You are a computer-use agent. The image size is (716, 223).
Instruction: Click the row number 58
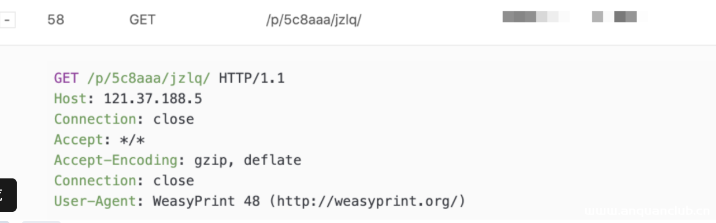[x=56, y=20]
